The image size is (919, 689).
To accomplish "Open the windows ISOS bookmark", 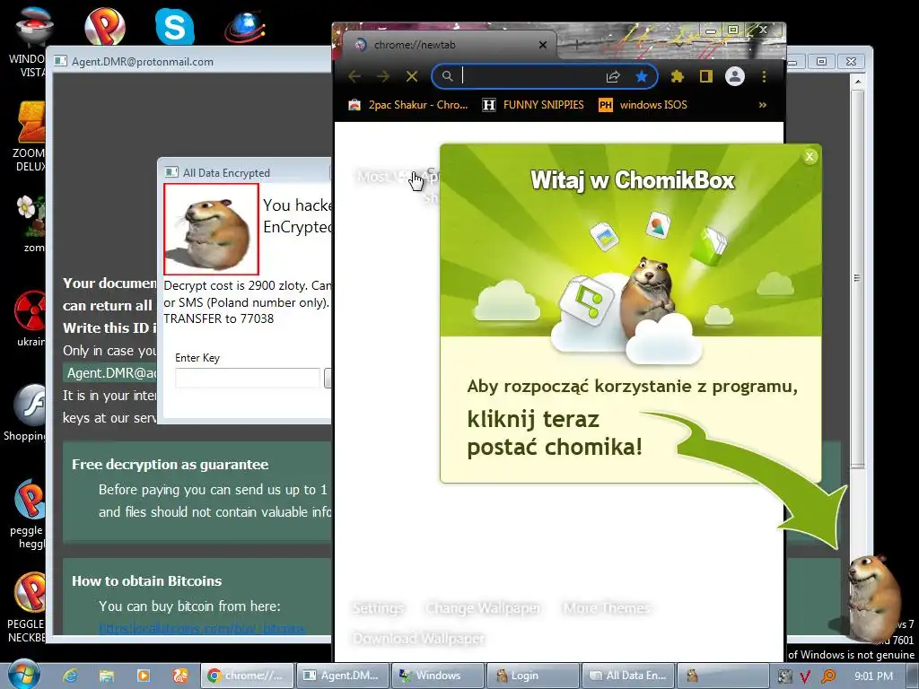I will 643,105.
